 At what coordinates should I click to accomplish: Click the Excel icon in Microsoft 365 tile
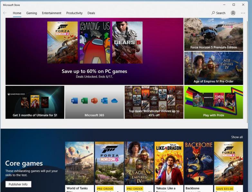tap(84, 101)
